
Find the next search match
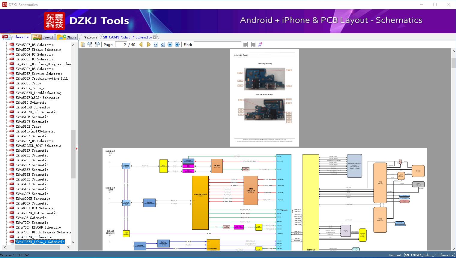coord(253,44)
